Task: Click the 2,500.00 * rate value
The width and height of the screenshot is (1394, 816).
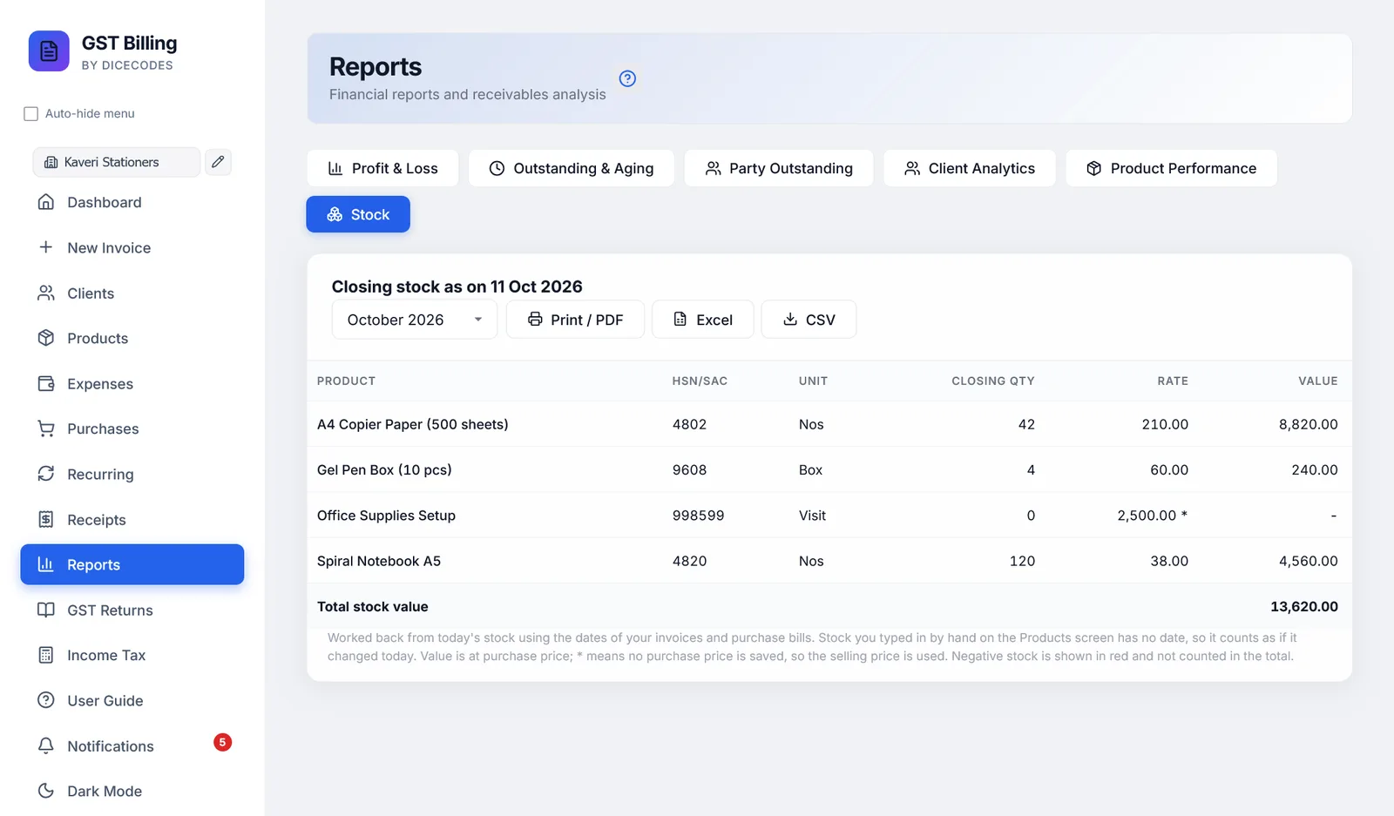Action: click(1153, 516)
